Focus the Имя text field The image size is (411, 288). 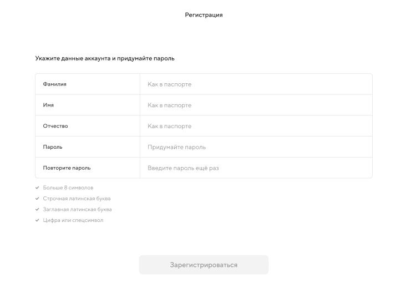coord(255,105)
